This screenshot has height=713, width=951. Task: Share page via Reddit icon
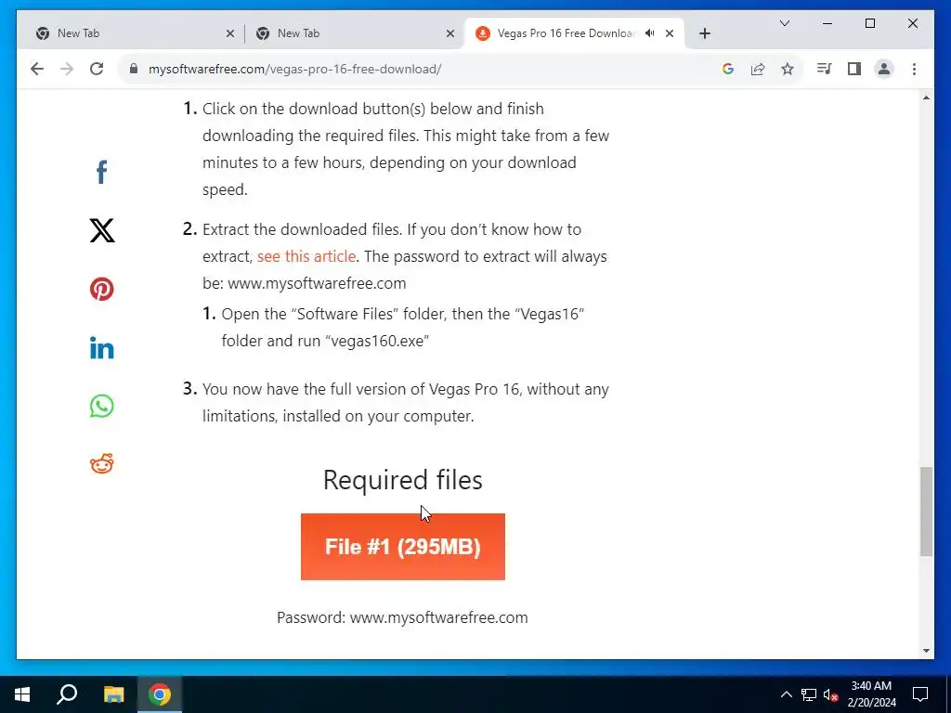(x=102, y=464)
